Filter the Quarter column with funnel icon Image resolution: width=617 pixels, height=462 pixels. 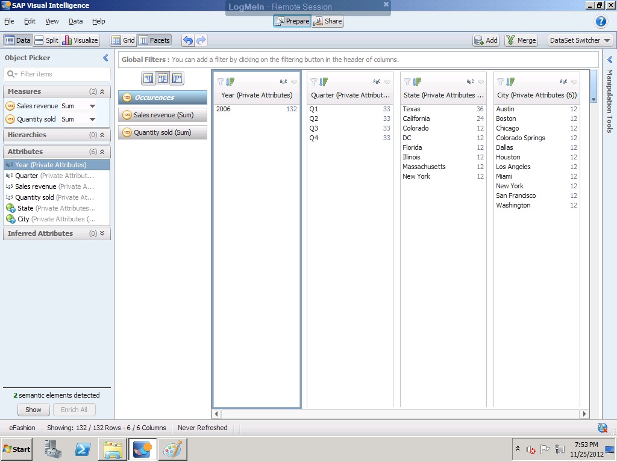coord(313,82)
